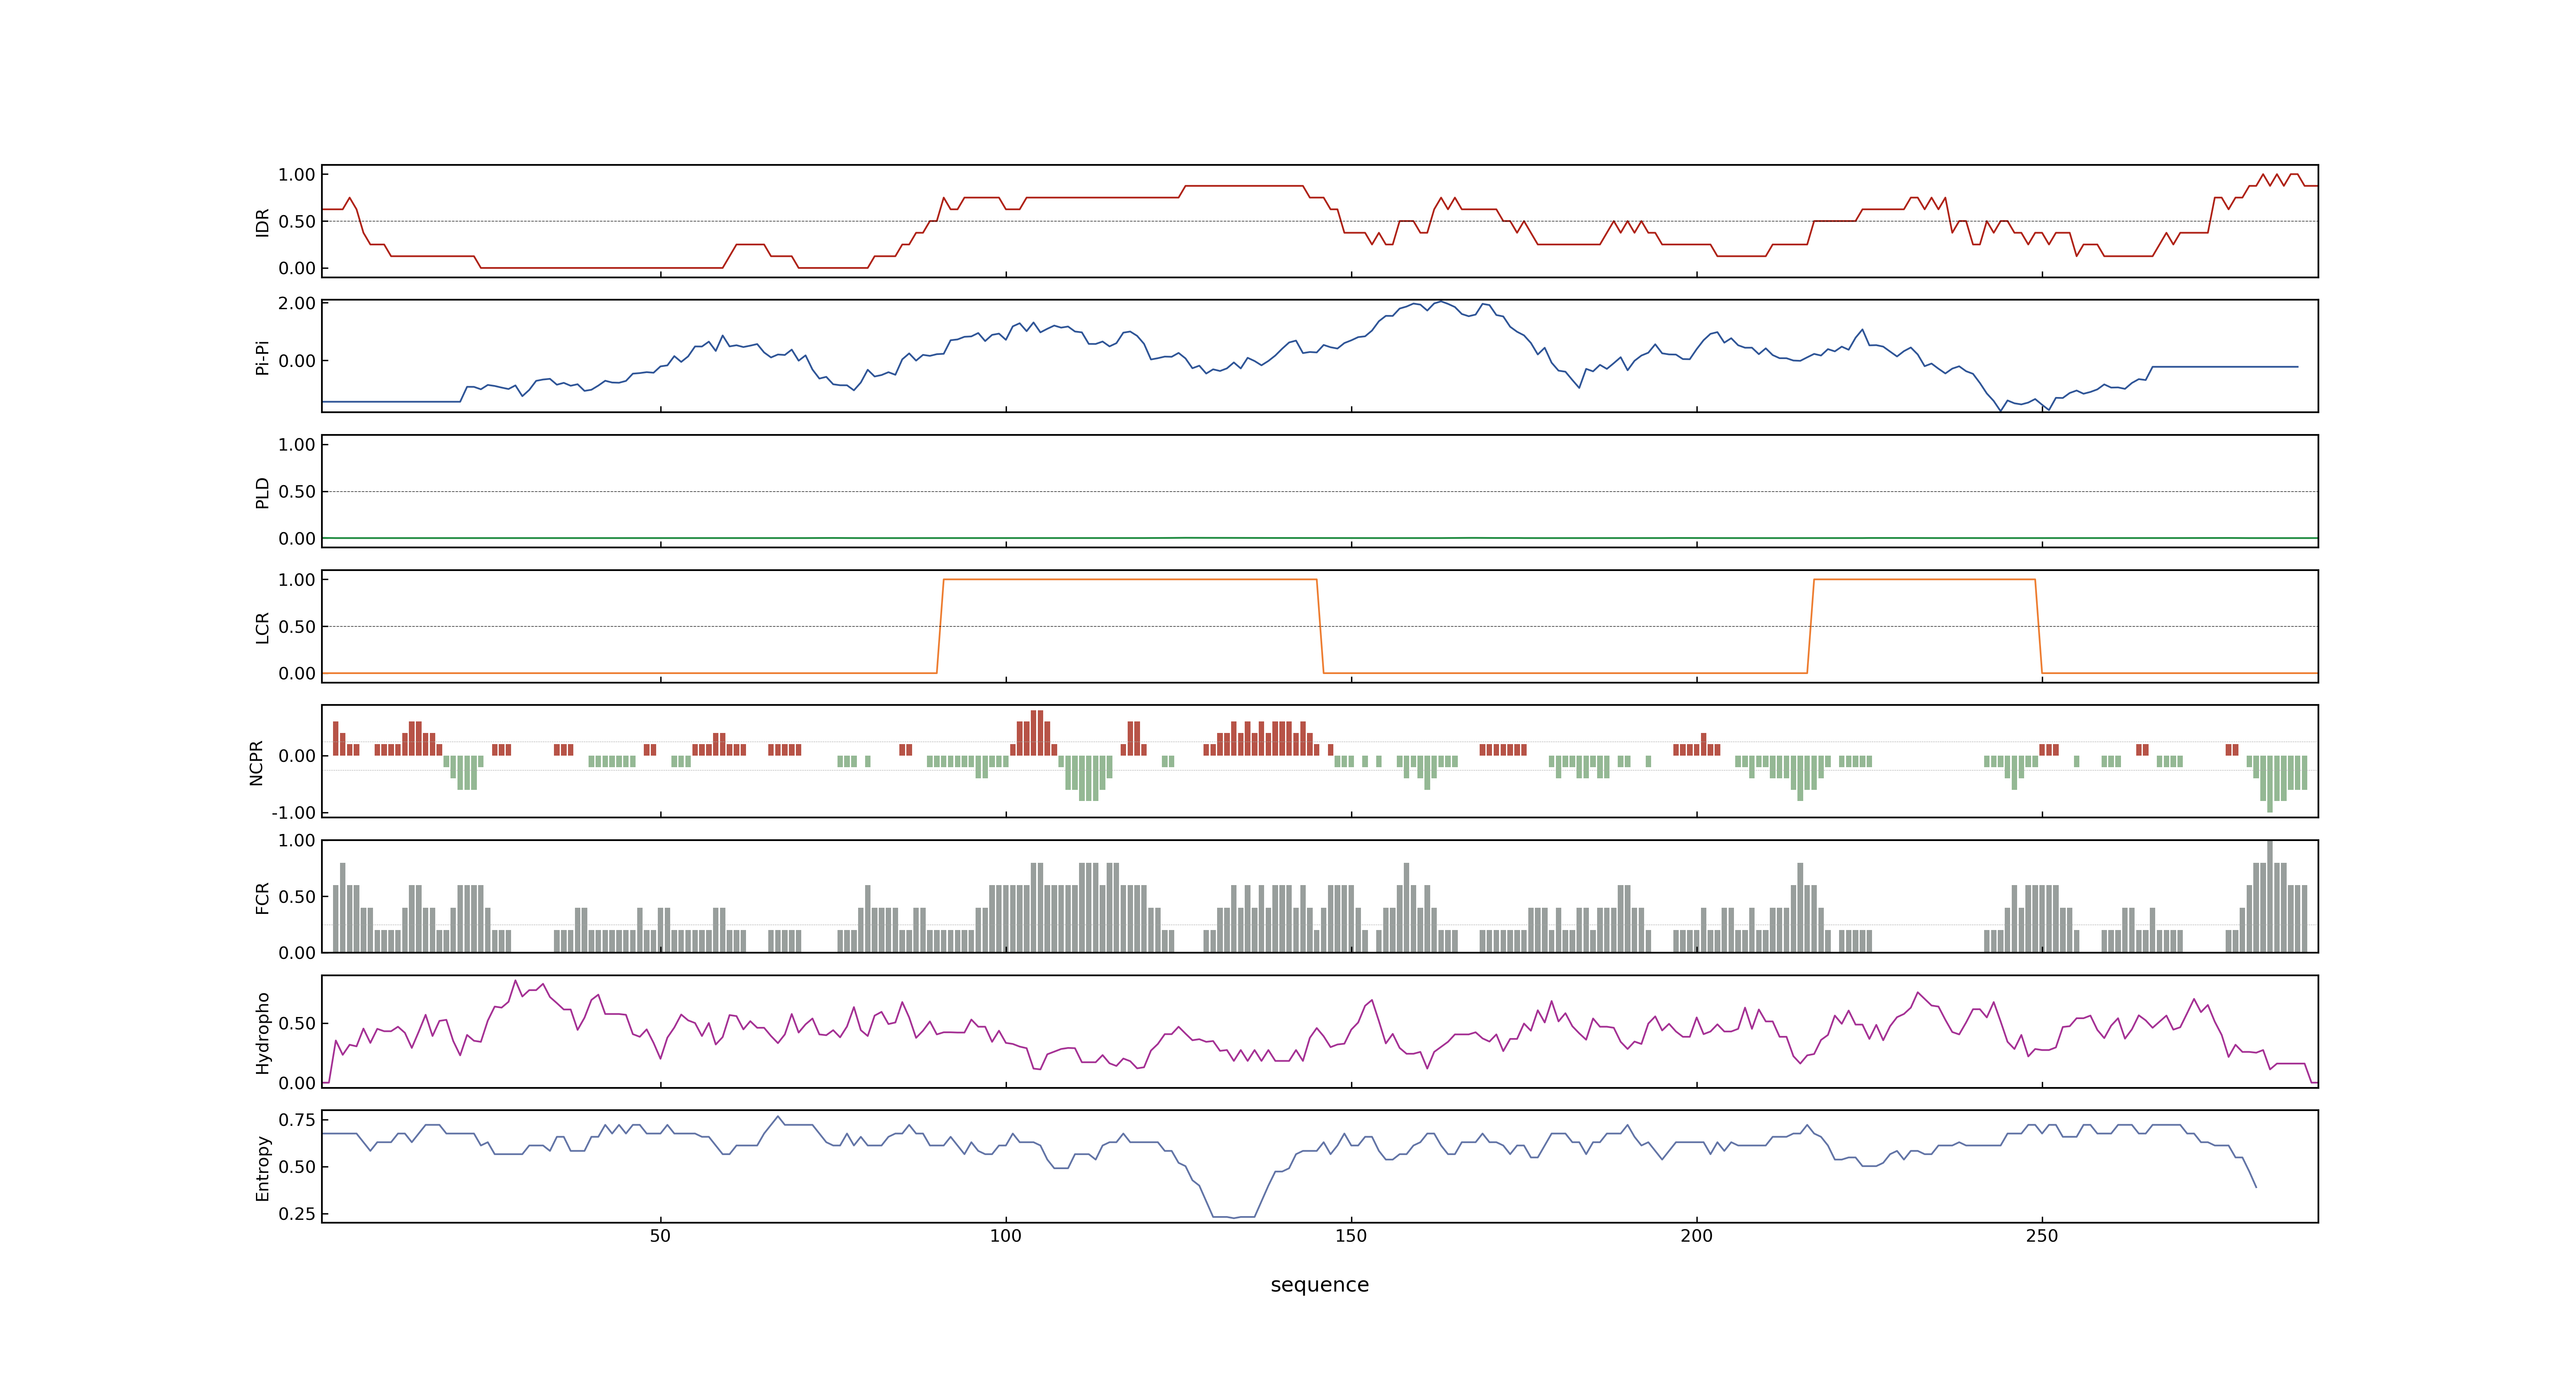Click the Pi-Pi axis label
The width and height of the screenshot is (2576, 1374).
(263, 358)
